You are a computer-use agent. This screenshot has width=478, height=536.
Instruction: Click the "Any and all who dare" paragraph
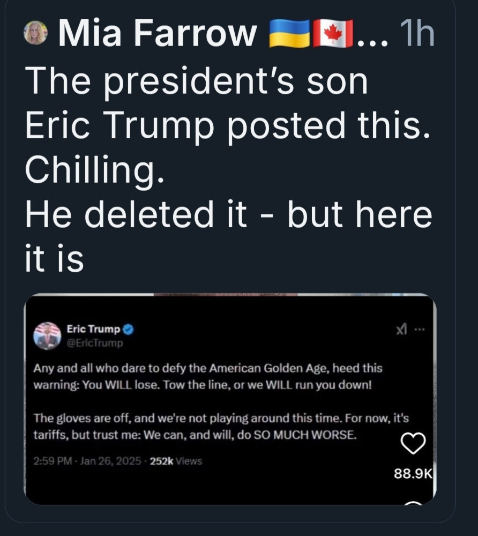click(x=208, y=376)
